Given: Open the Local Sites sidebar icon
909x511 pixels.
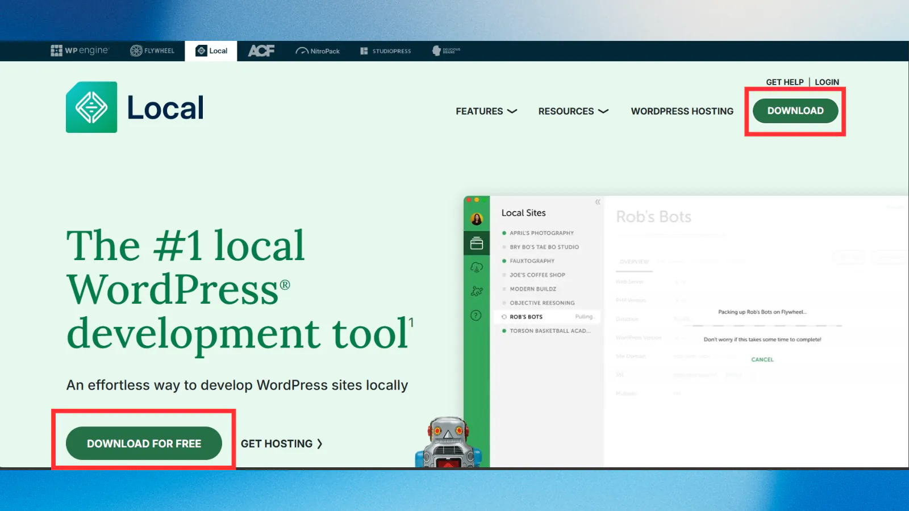Looking at the screenshot, I should coord(477,244).
